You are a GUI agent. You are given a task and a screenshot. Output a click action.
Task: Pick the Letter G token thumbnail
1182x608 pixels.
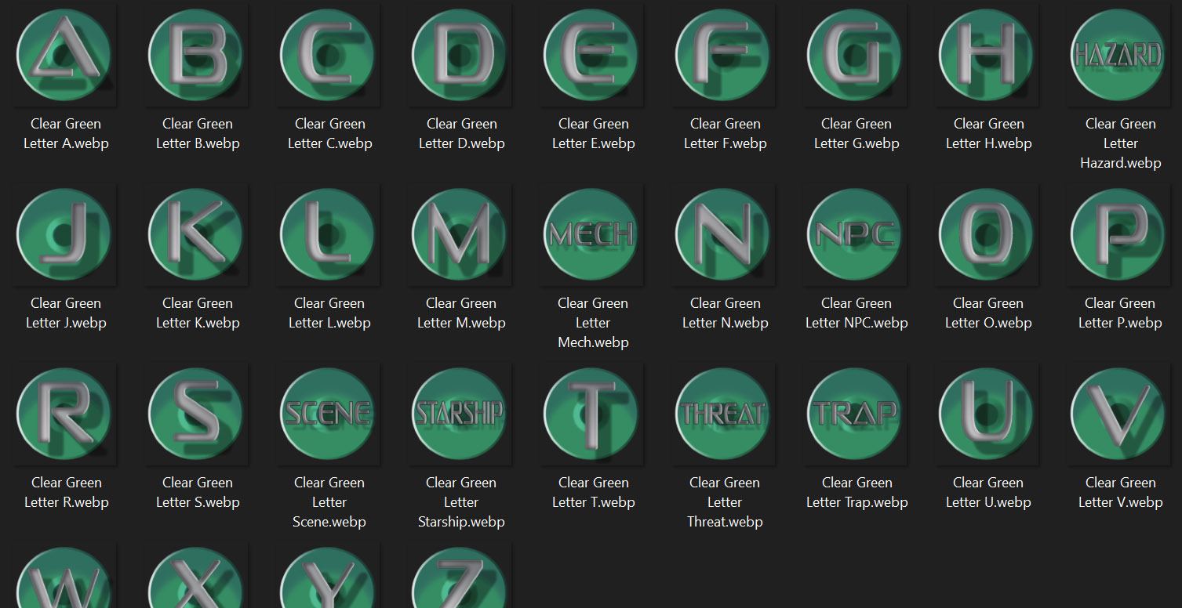click(856, 55)
